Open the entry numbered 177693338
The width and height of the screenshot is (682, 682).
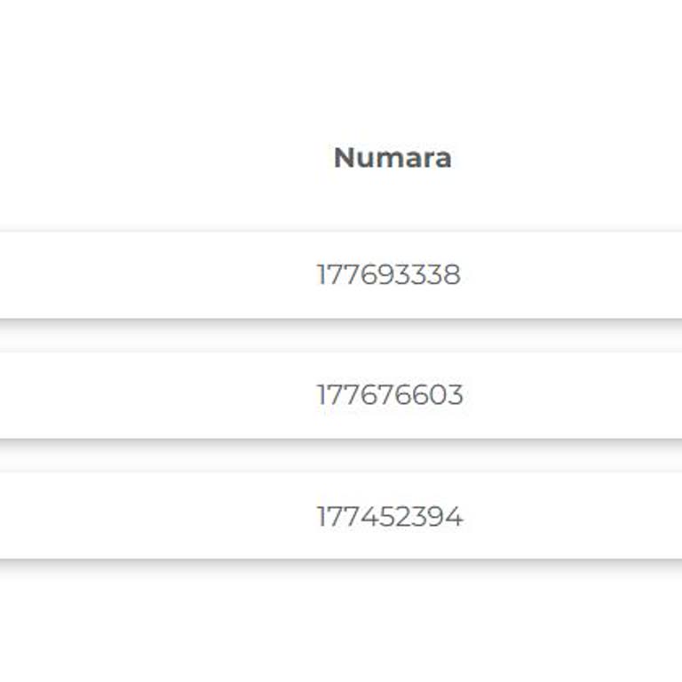(x=389, y=275)
